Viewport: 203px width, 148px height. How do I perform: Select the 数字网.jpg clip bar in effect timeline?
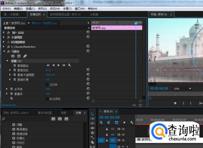[x=116, y=28]
